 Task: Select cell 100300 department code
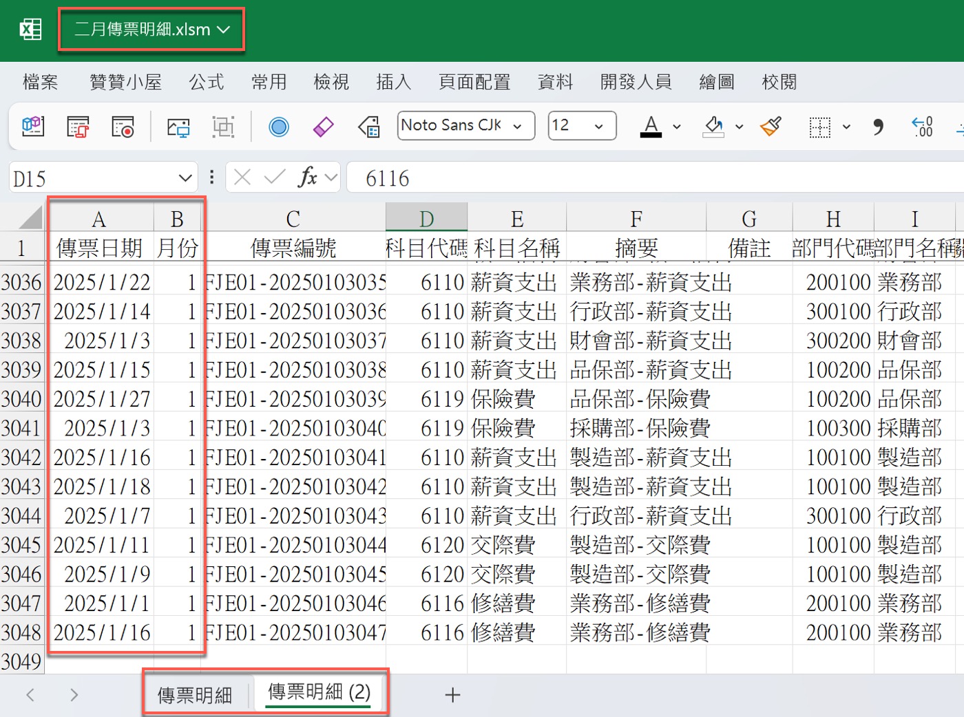[x=833, y=428]
